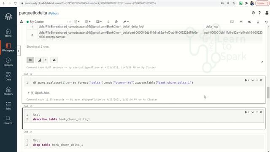Open the experiment flask icon
Viewport: 270px width, 152px height.
[258, 22]
